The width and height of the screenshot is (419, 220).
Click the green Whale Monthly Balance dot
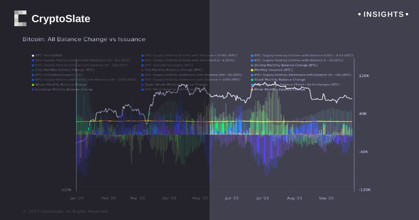click(x=33, y=85)
